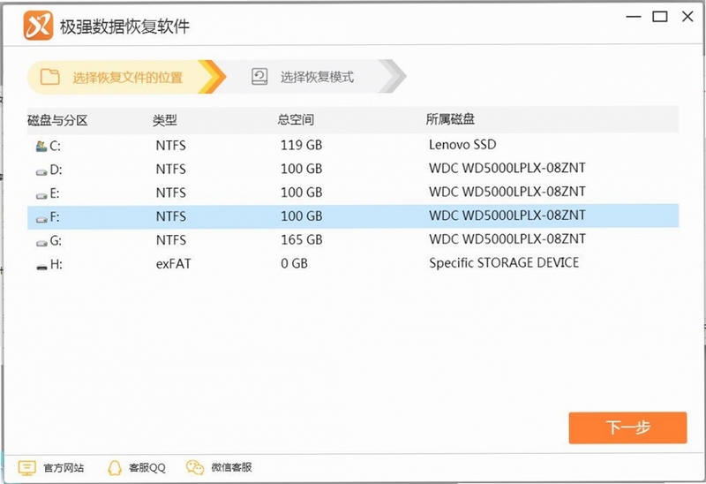
Task: Sort by the 磁盘与分区 column header
Action: coord(57,120)
